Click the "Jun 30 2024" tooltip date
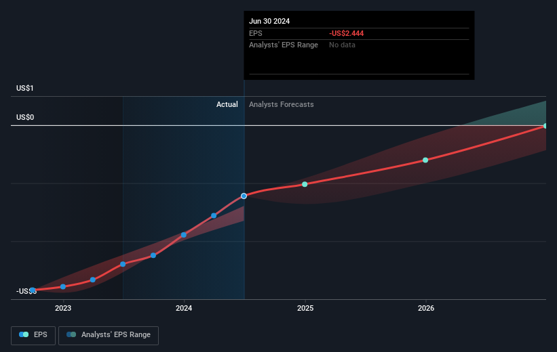 [x=269, y=21]
